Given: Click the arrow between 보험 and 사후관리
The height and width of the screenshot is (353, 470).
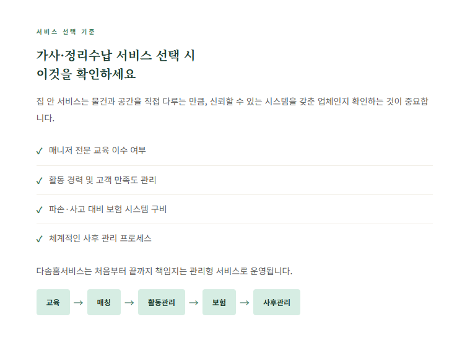Looking at the screenshot, I should click(245, 303).
